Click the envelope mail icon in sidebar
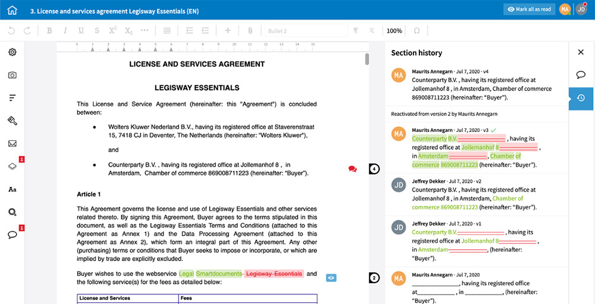The image size is (595, 304). coord(12,143)
